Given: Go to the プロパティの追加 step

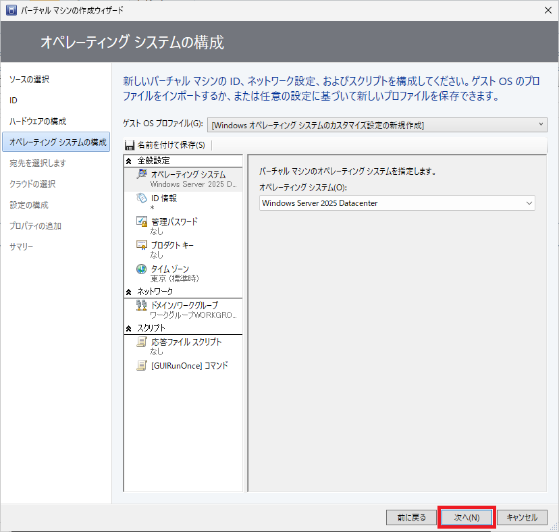Looking at the screenshot, I should click(x=35, y=225).
